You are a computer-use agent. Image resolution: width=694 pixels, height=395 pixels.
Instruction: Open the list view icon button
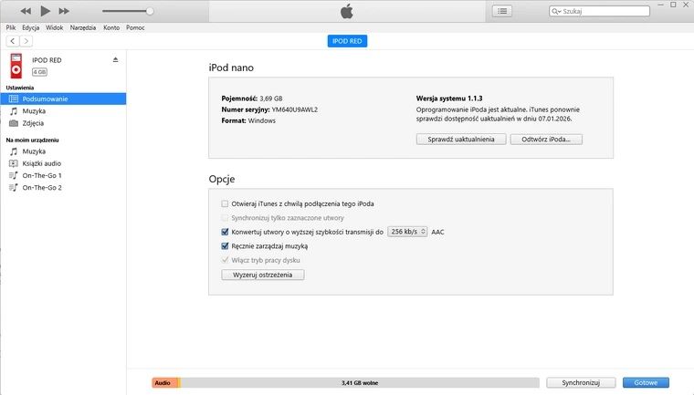[502, 11]
